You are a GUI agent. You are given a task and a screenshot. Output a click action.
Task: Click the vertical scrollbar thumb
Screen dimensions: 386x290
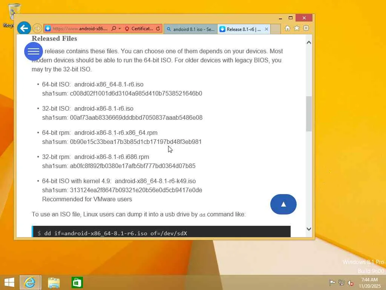(x=309, y=114)
